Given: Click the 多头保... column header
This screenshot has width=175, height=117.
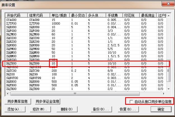Looking at the screenshot, I should [x=96, y=15].
